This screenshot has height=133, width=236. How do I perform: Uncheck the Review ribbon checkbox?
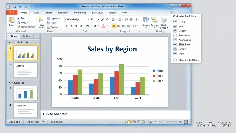(x=175, y=49)
